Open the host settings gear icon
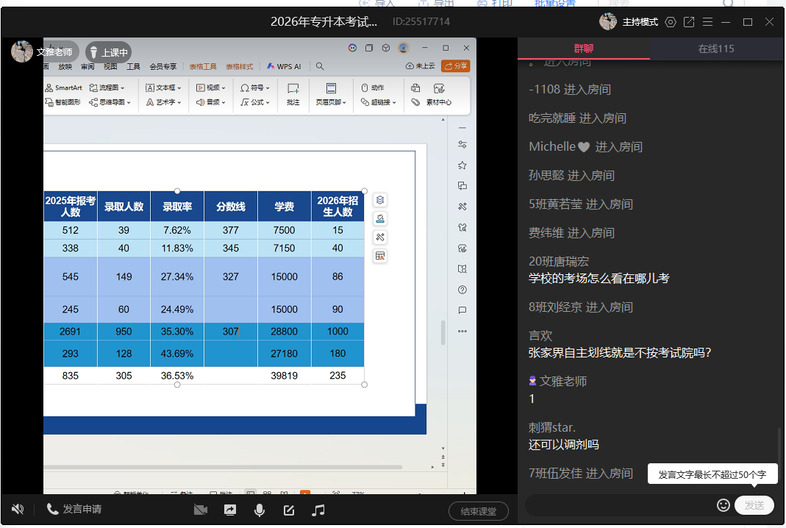This screenshot has width=786, height=528. point(670,22)
